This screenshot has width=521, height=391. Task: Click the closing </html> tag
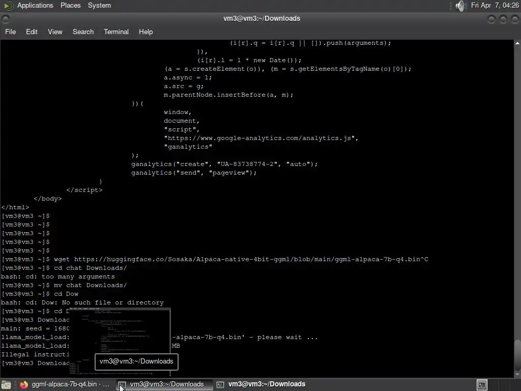coord(15,207)
